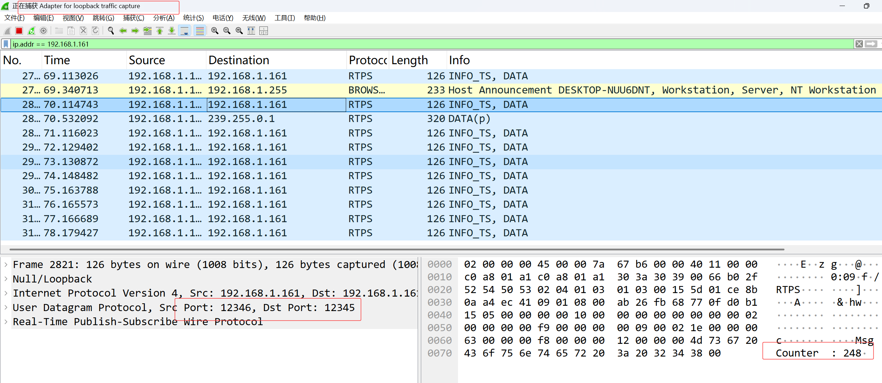Open the 分析(A) menu
The image size is (882, 383).
(x=164, y=18)
